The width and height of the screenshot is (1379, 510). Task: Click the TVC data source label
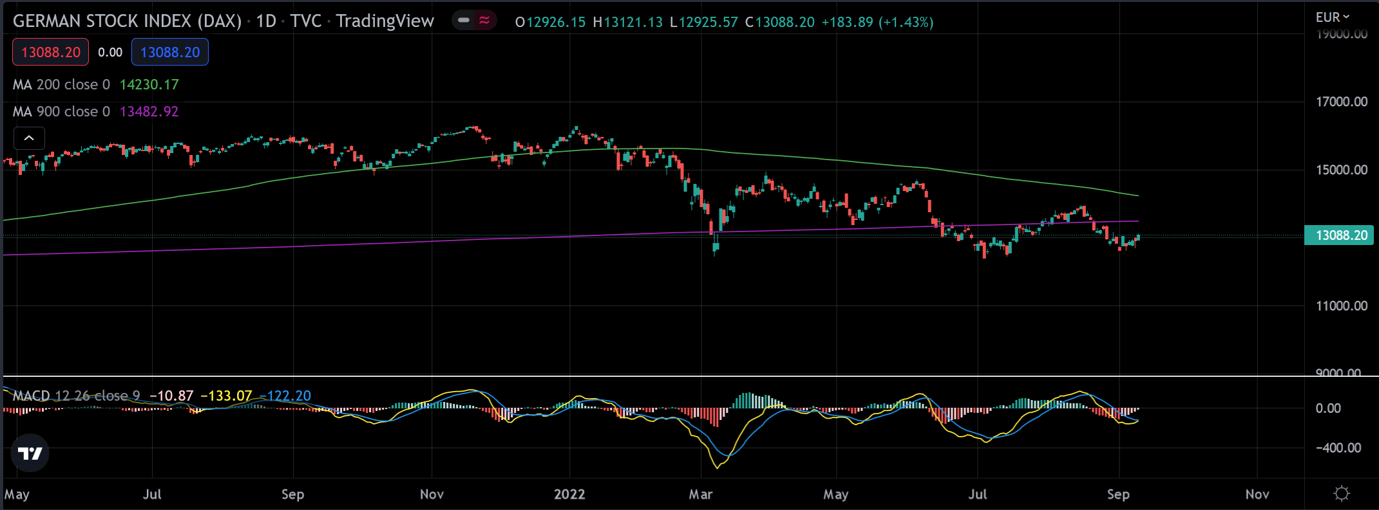pyautogui.click(x=305, y=21)
